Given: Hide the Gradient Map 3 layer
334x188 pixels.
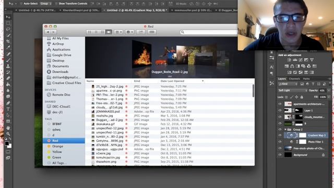Looking at the screenshot, I should (x=280, y=135).
